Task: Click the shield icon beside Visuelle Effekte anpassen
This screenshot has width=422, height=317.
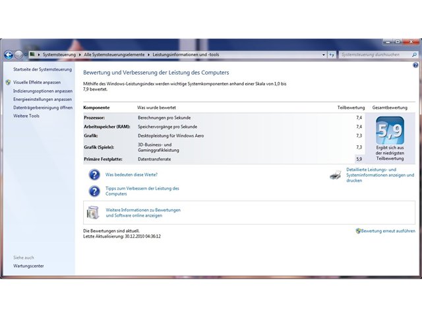Action: pos(8,82)
